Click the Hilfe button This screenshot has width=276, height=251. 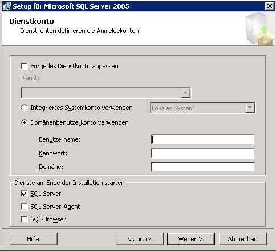click(33, 239)
